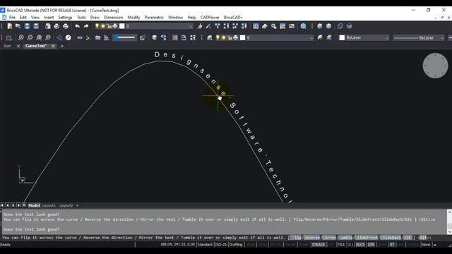Click the Properties panel table icon

point(256,26)
